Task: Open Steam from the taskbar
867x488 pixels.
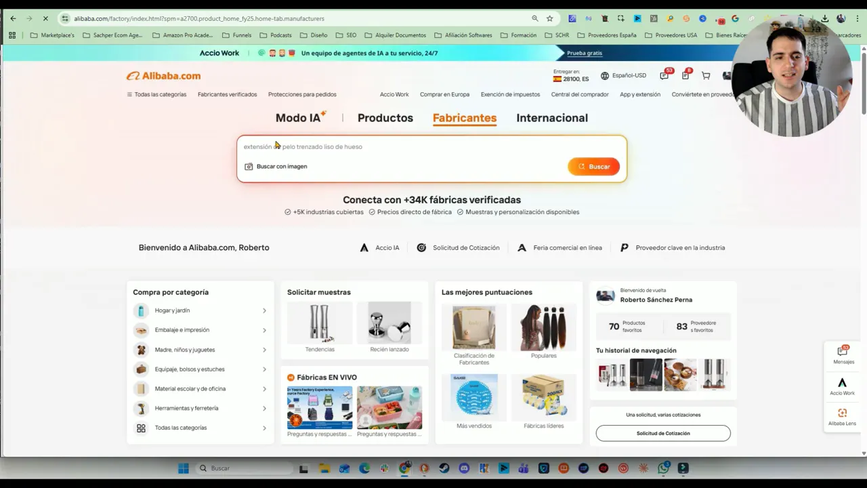Action: pyautogui.click(x=444, y=468)
